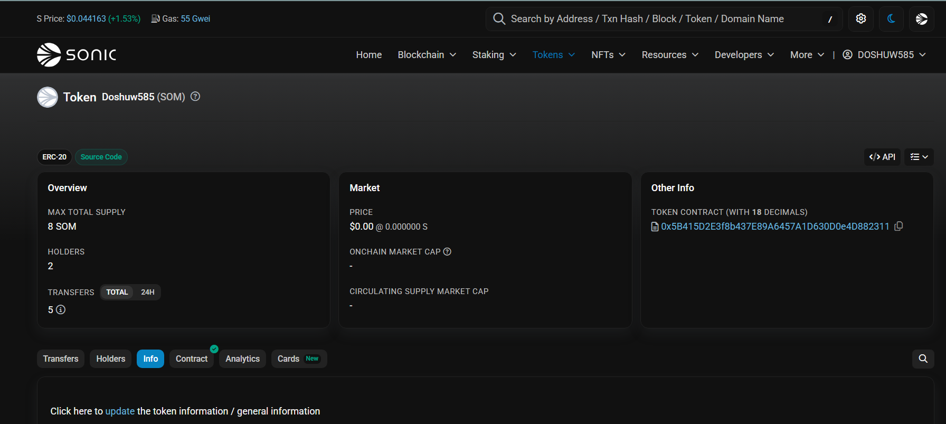Expand the Staking dropdown menu
Image resolution: width=946 pixels, height=424 pixels.
pyautogui.click(x=494, y=55)
